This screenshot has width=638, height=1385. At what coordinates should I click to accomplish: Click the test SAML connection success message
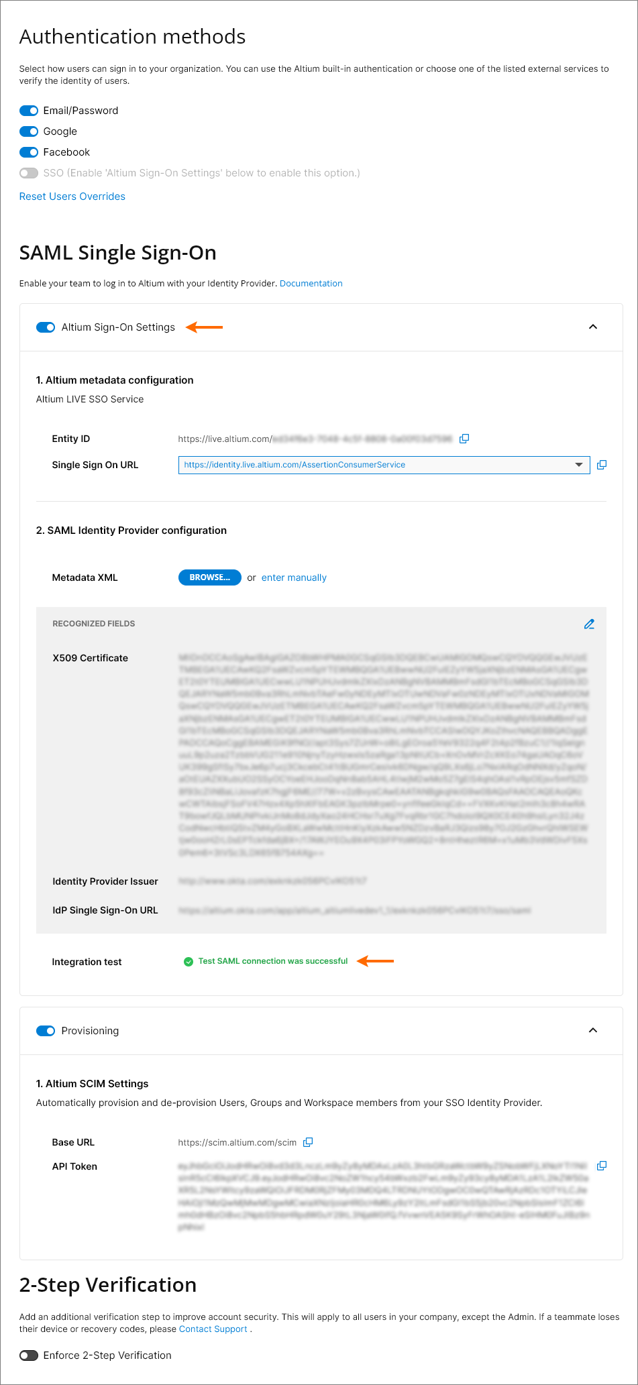click(x=273, y=961)
